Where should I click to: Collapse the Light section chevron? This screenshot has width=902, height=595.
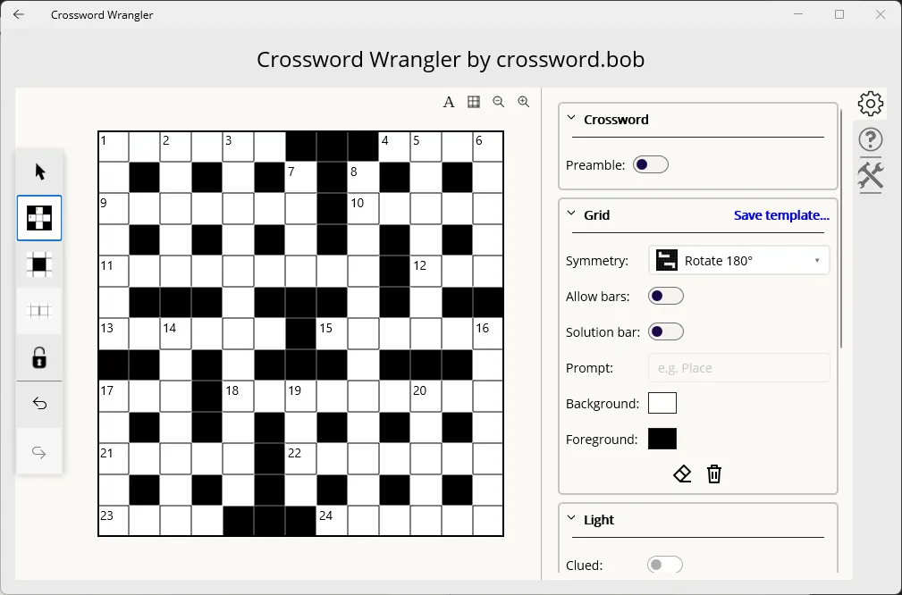pyautogui.click(x=571, y=518)
